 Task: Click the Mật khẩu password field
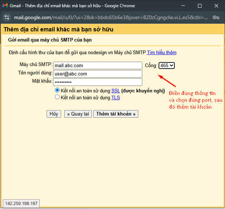pyautogui.click(x=98, y=82)
